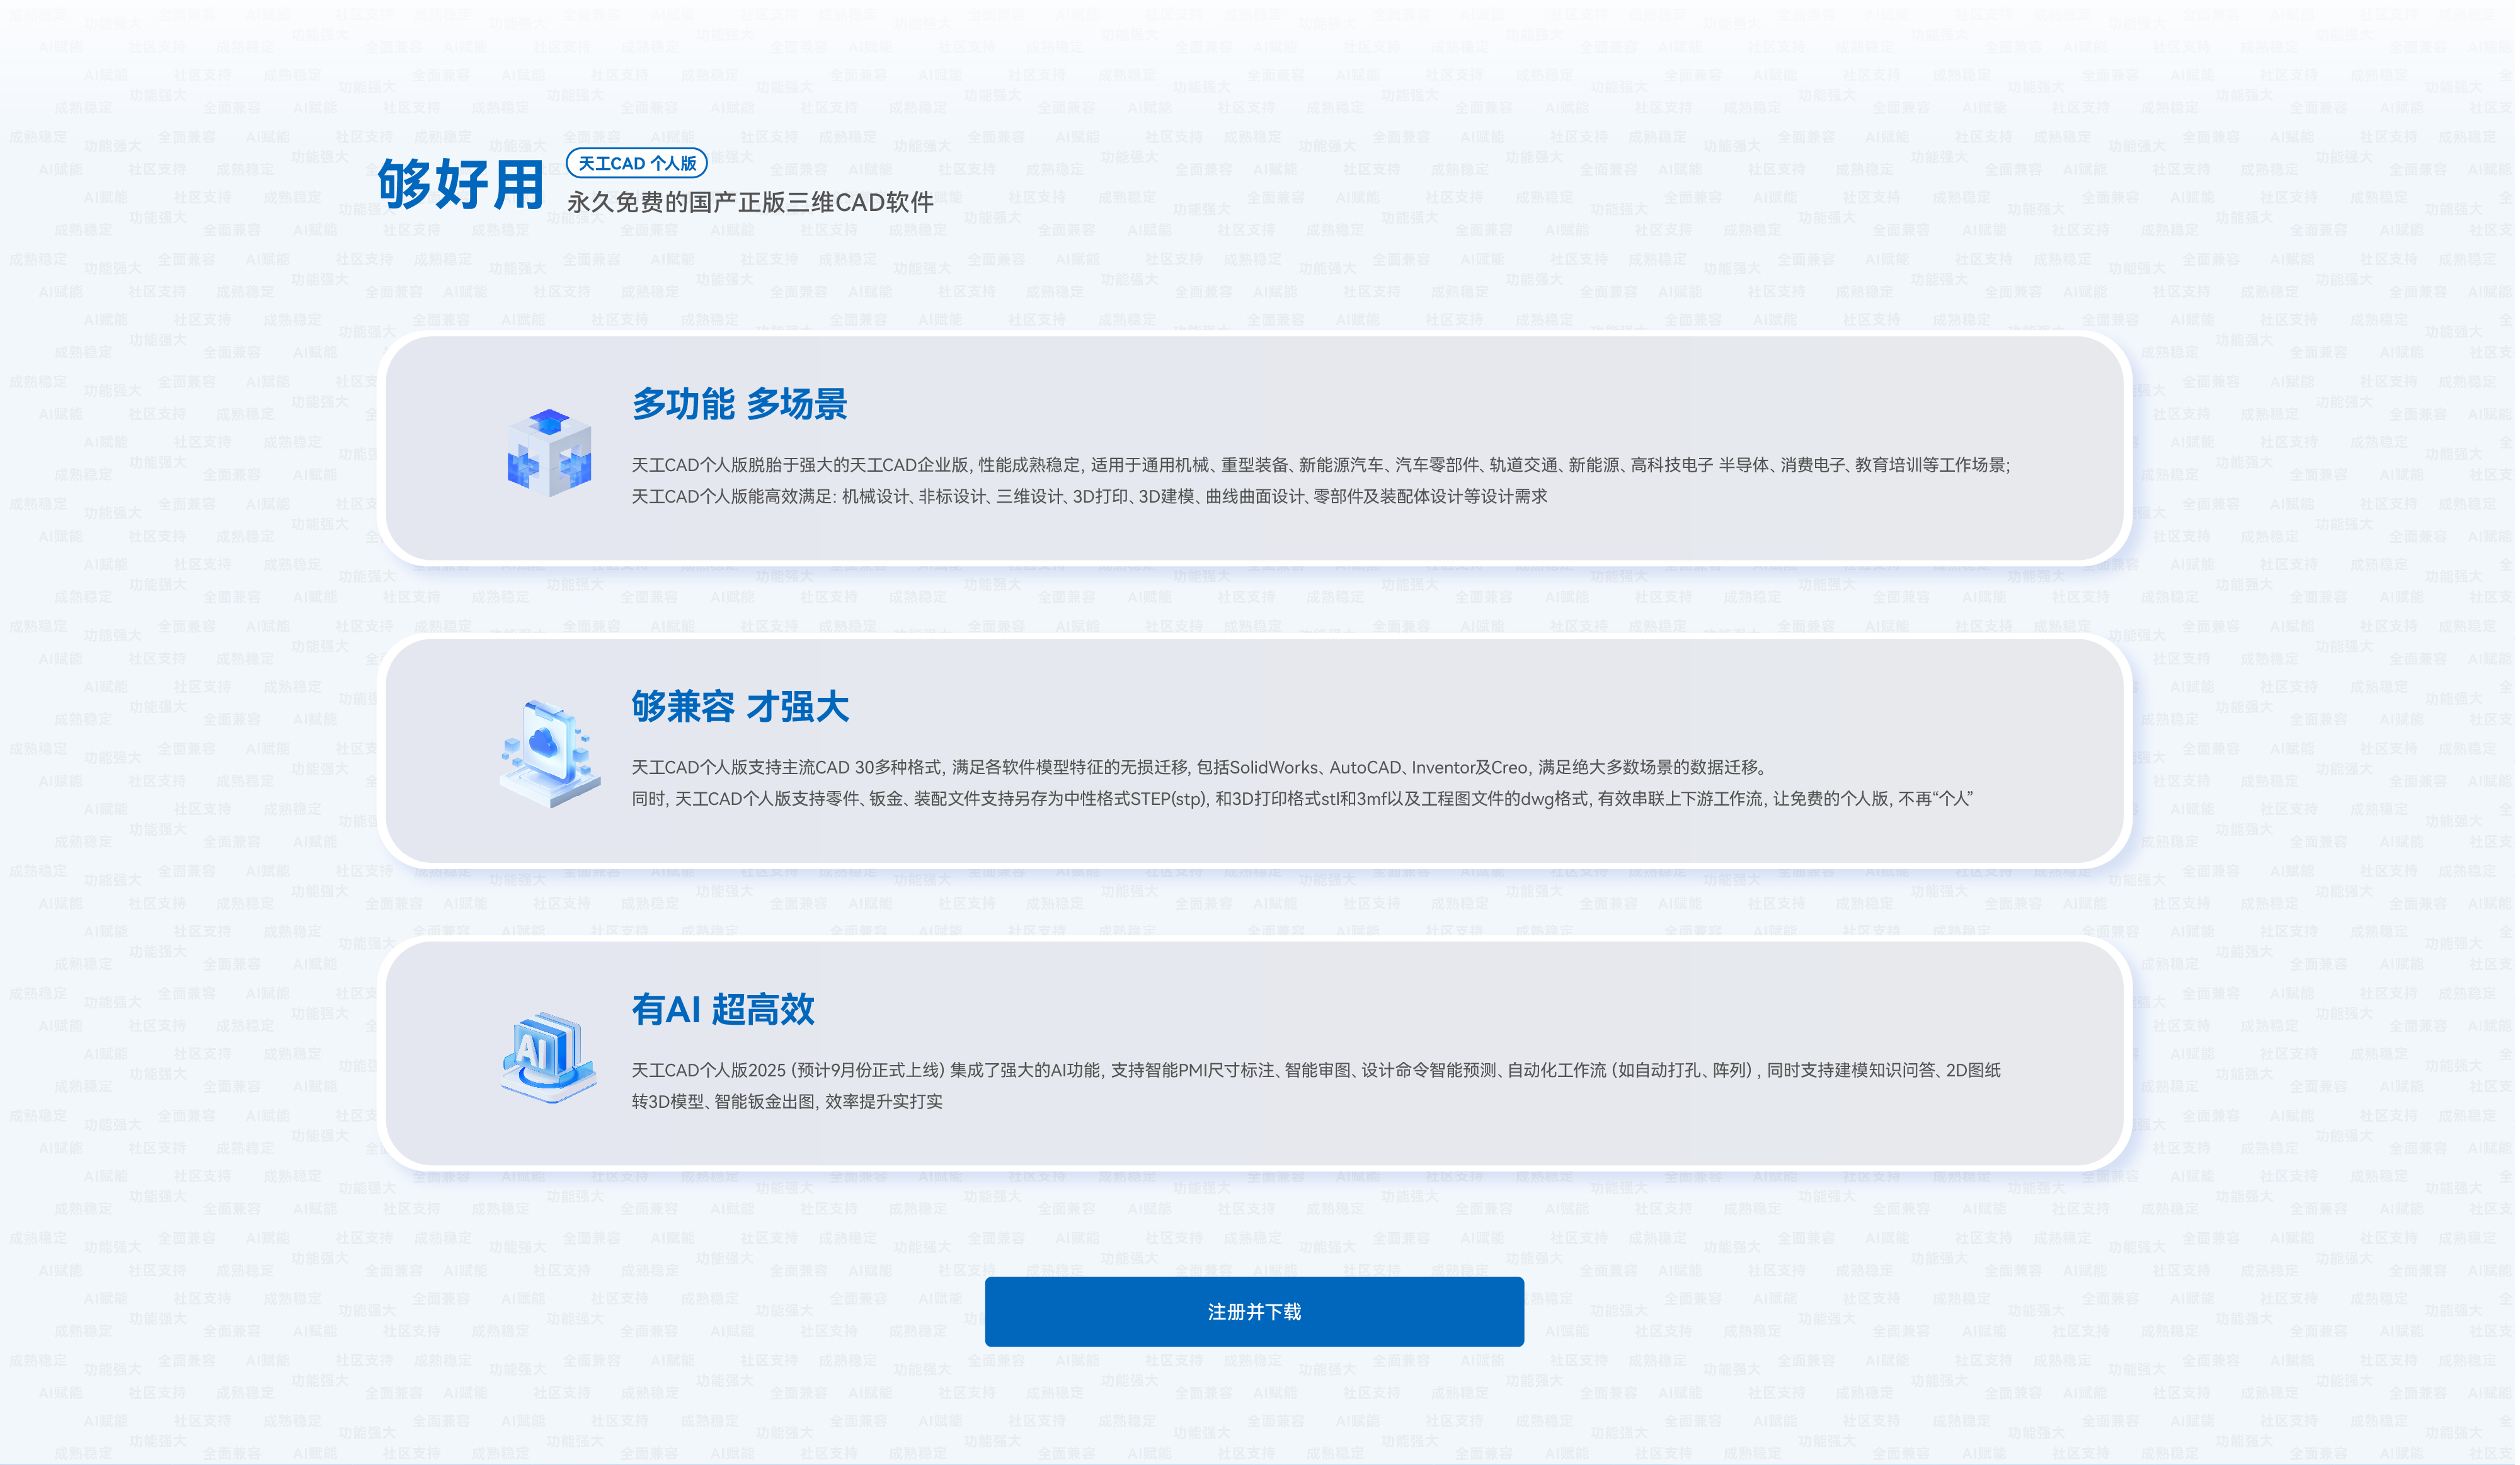Image resolution: width=2520 pixels, height=1465 pixels.
Task: Click the line starting 天工CAD个人版能高效满足
Action: coord(1088,497)
